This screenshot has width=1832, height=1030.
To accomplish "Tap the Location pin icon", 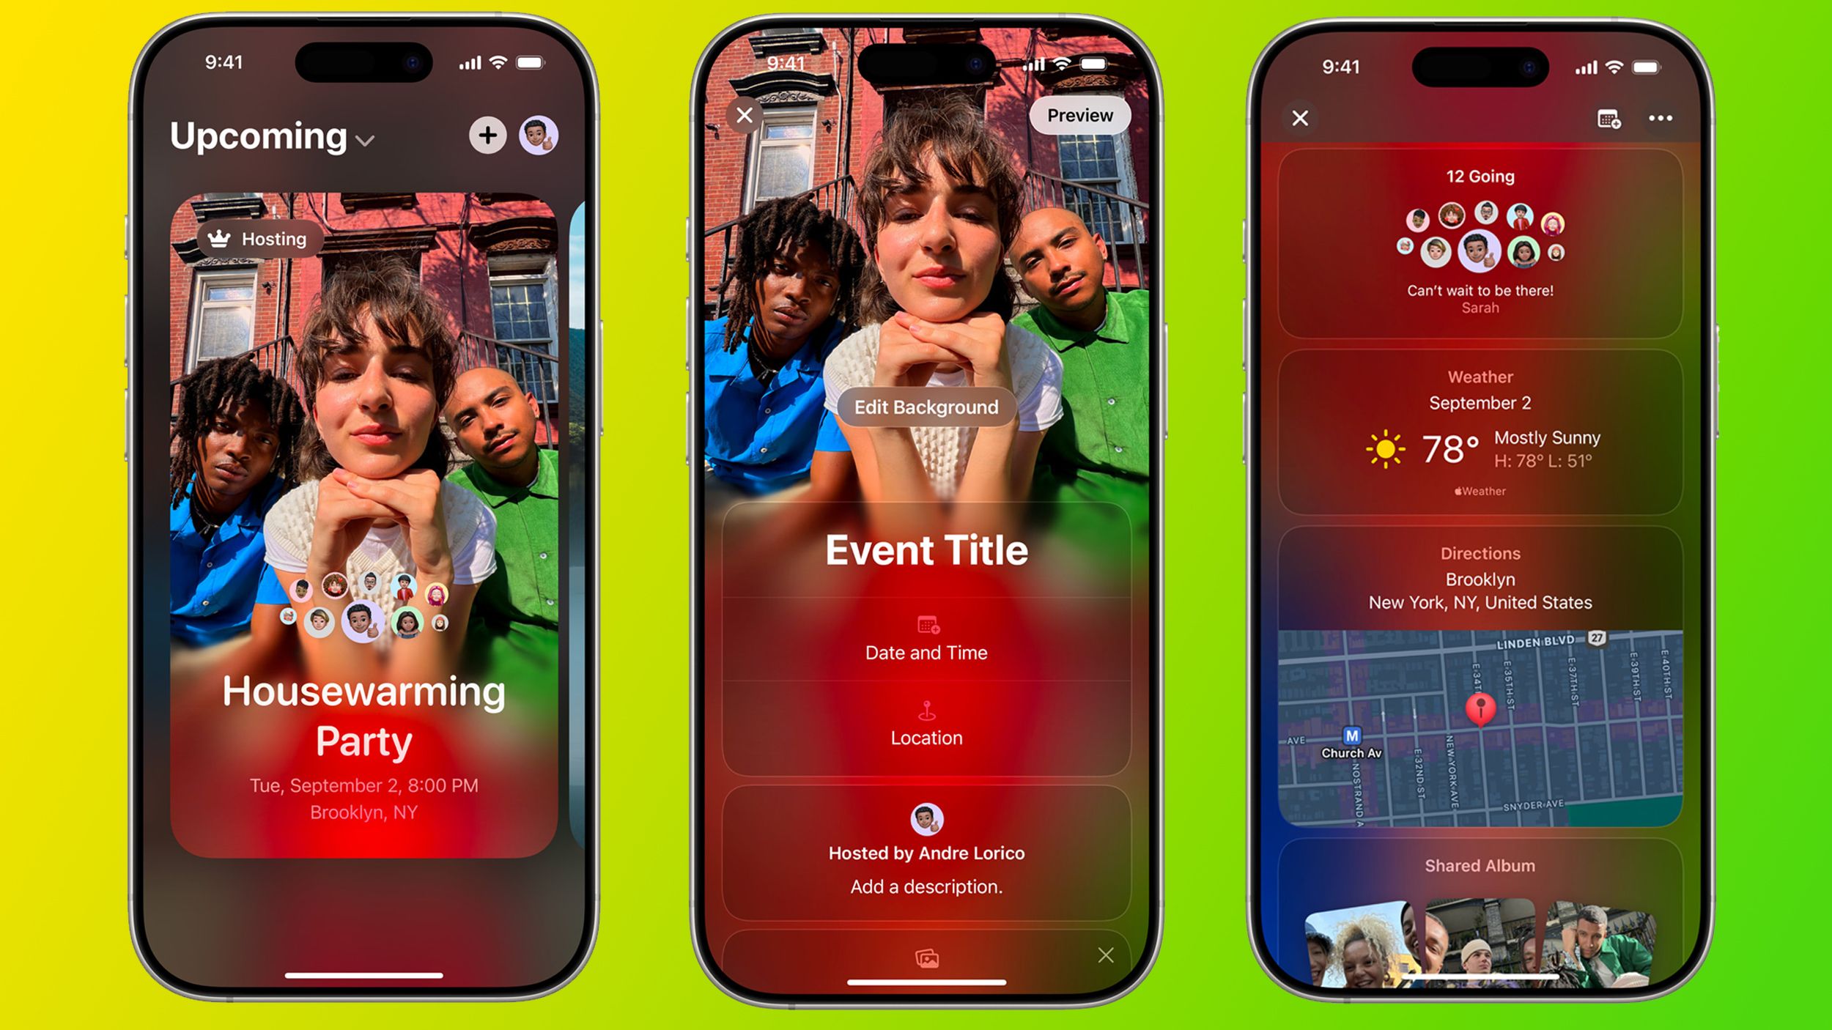I will (x=925, y=707).
